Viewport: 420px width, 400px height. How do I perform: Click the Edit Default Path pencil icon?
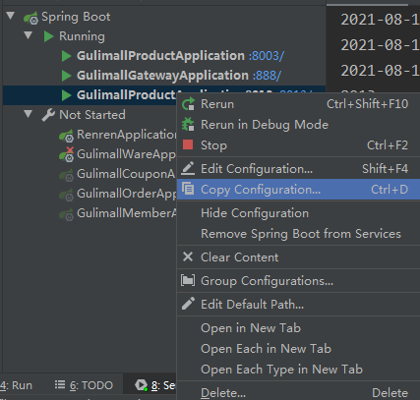[x=188, y=304]
